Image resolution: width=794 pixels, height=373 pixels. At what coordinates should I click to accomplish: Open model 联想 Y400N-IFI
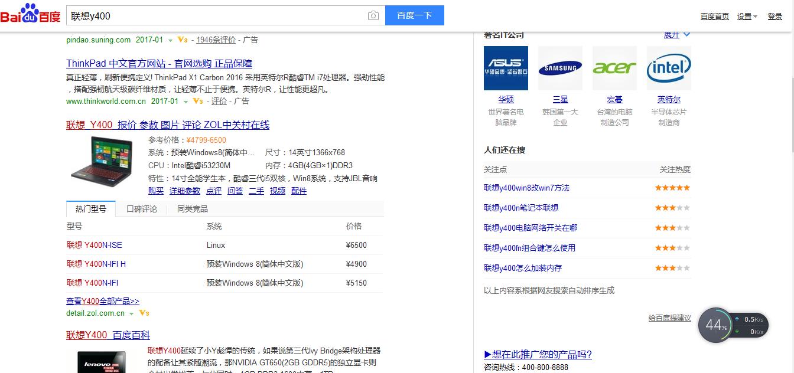(93, 283)
